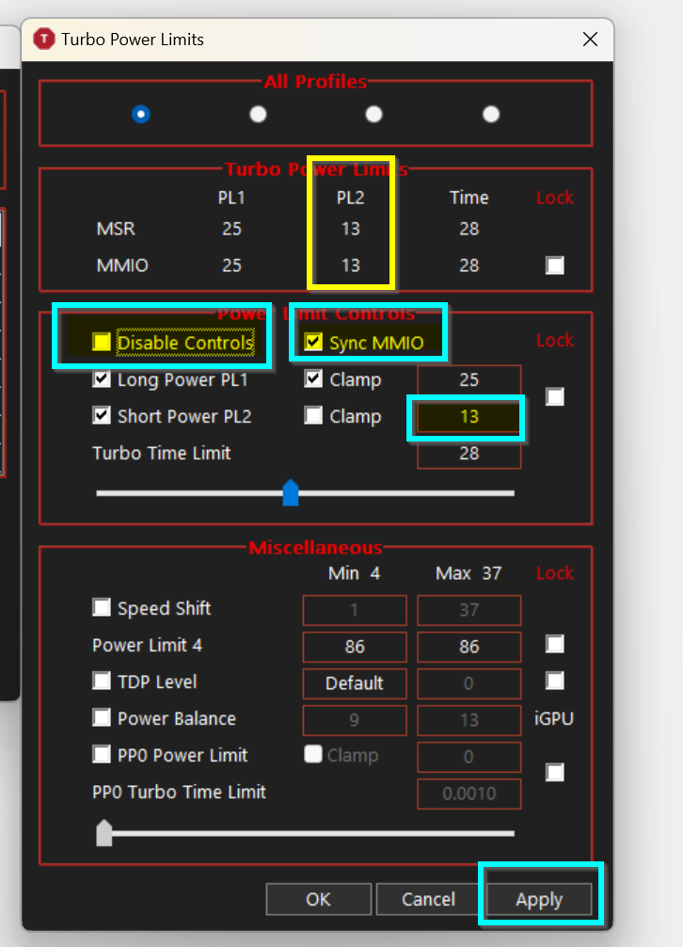Toggle the Long Power PL1 checkbox
This screenshot has width=683, height=947.
[x=102, y=379]
